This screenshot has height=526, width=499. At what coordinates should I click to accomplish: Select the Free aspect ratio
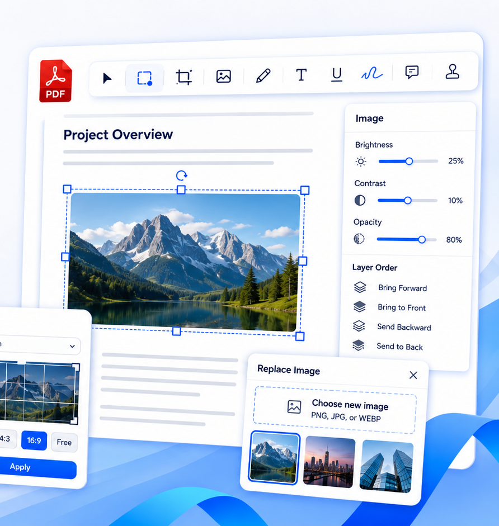[x=64, y=442]
